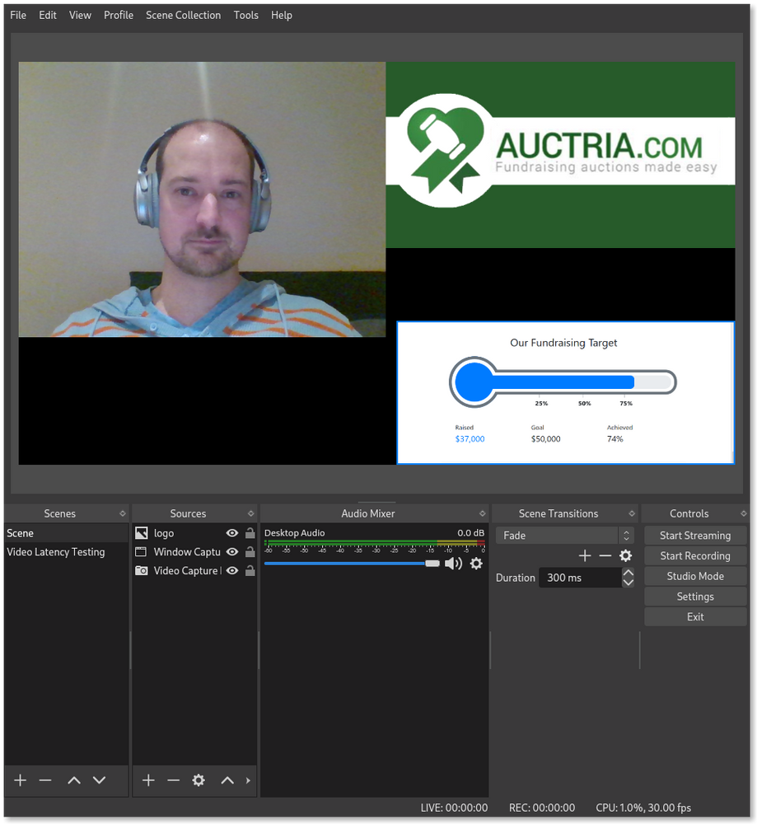Add a scene transition with plus icon

point(585,555)
